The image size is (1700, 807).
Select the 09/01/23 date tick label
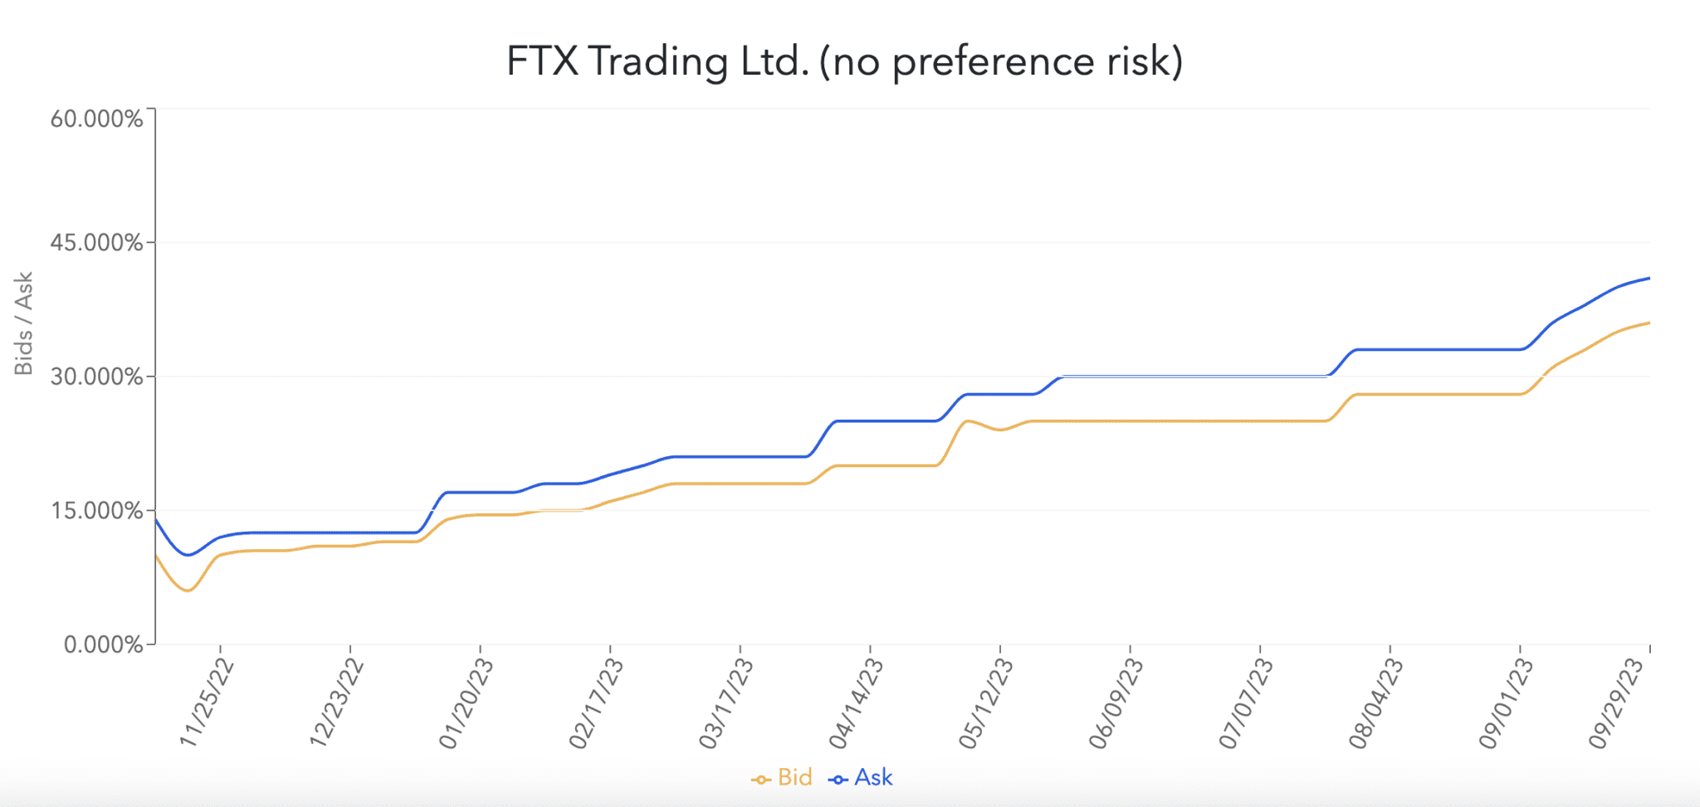(x=1506, y=703)
